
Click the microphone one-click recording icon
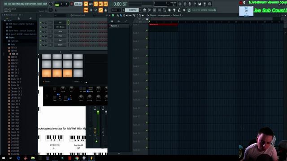pyautogui.click(x=190, y=4)
